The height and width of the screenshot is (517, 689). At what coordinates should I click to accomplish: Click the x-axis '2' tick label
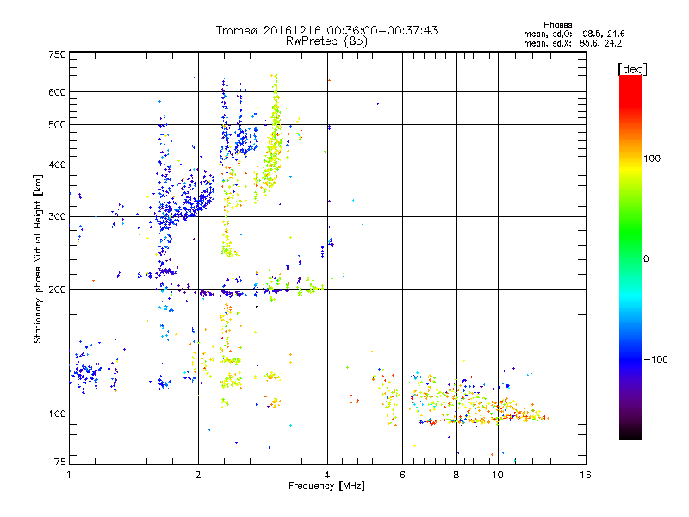198,475
